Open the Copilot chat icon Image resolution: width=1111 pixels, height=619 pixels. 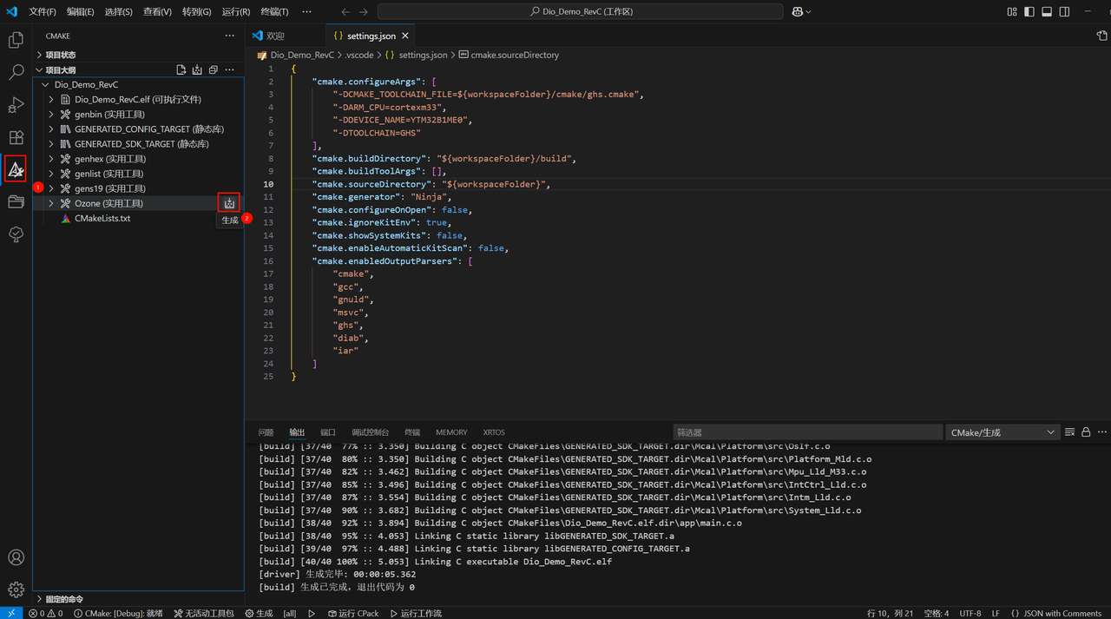798,11
